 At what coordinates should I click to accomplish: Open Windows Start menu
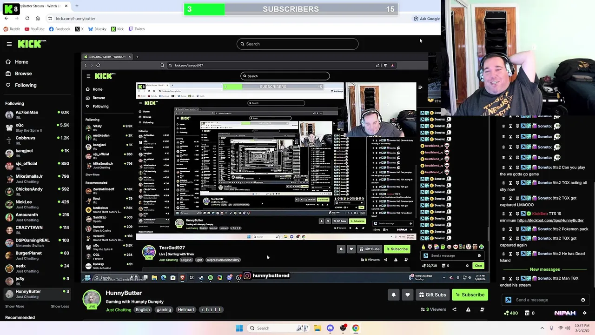coord(239,328)
